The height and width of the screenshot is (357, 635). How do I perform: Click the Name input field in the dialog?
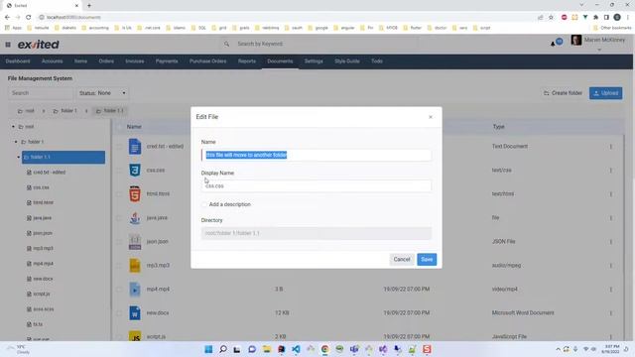coord(317,155)
